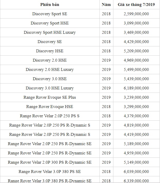Click the price 5,189,000,000
Image resolution: width=160 pixels, height=183 pixels.
tap(136, 144)
